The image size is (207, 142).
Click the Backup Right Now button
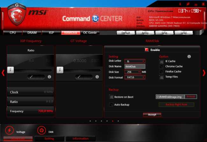point(176,105)
